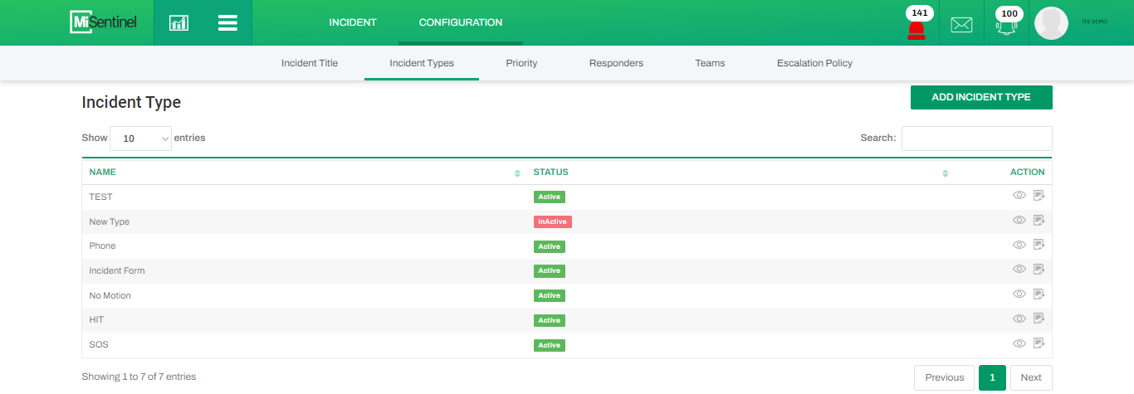Click the eye icon for Incident Form row

click(1019, 270)
